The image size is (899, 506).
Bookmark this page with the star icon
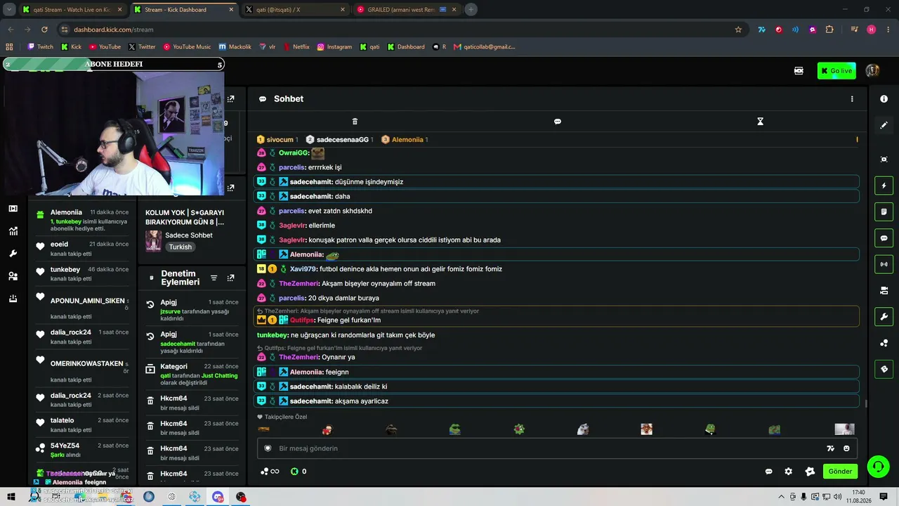point(738,30)
